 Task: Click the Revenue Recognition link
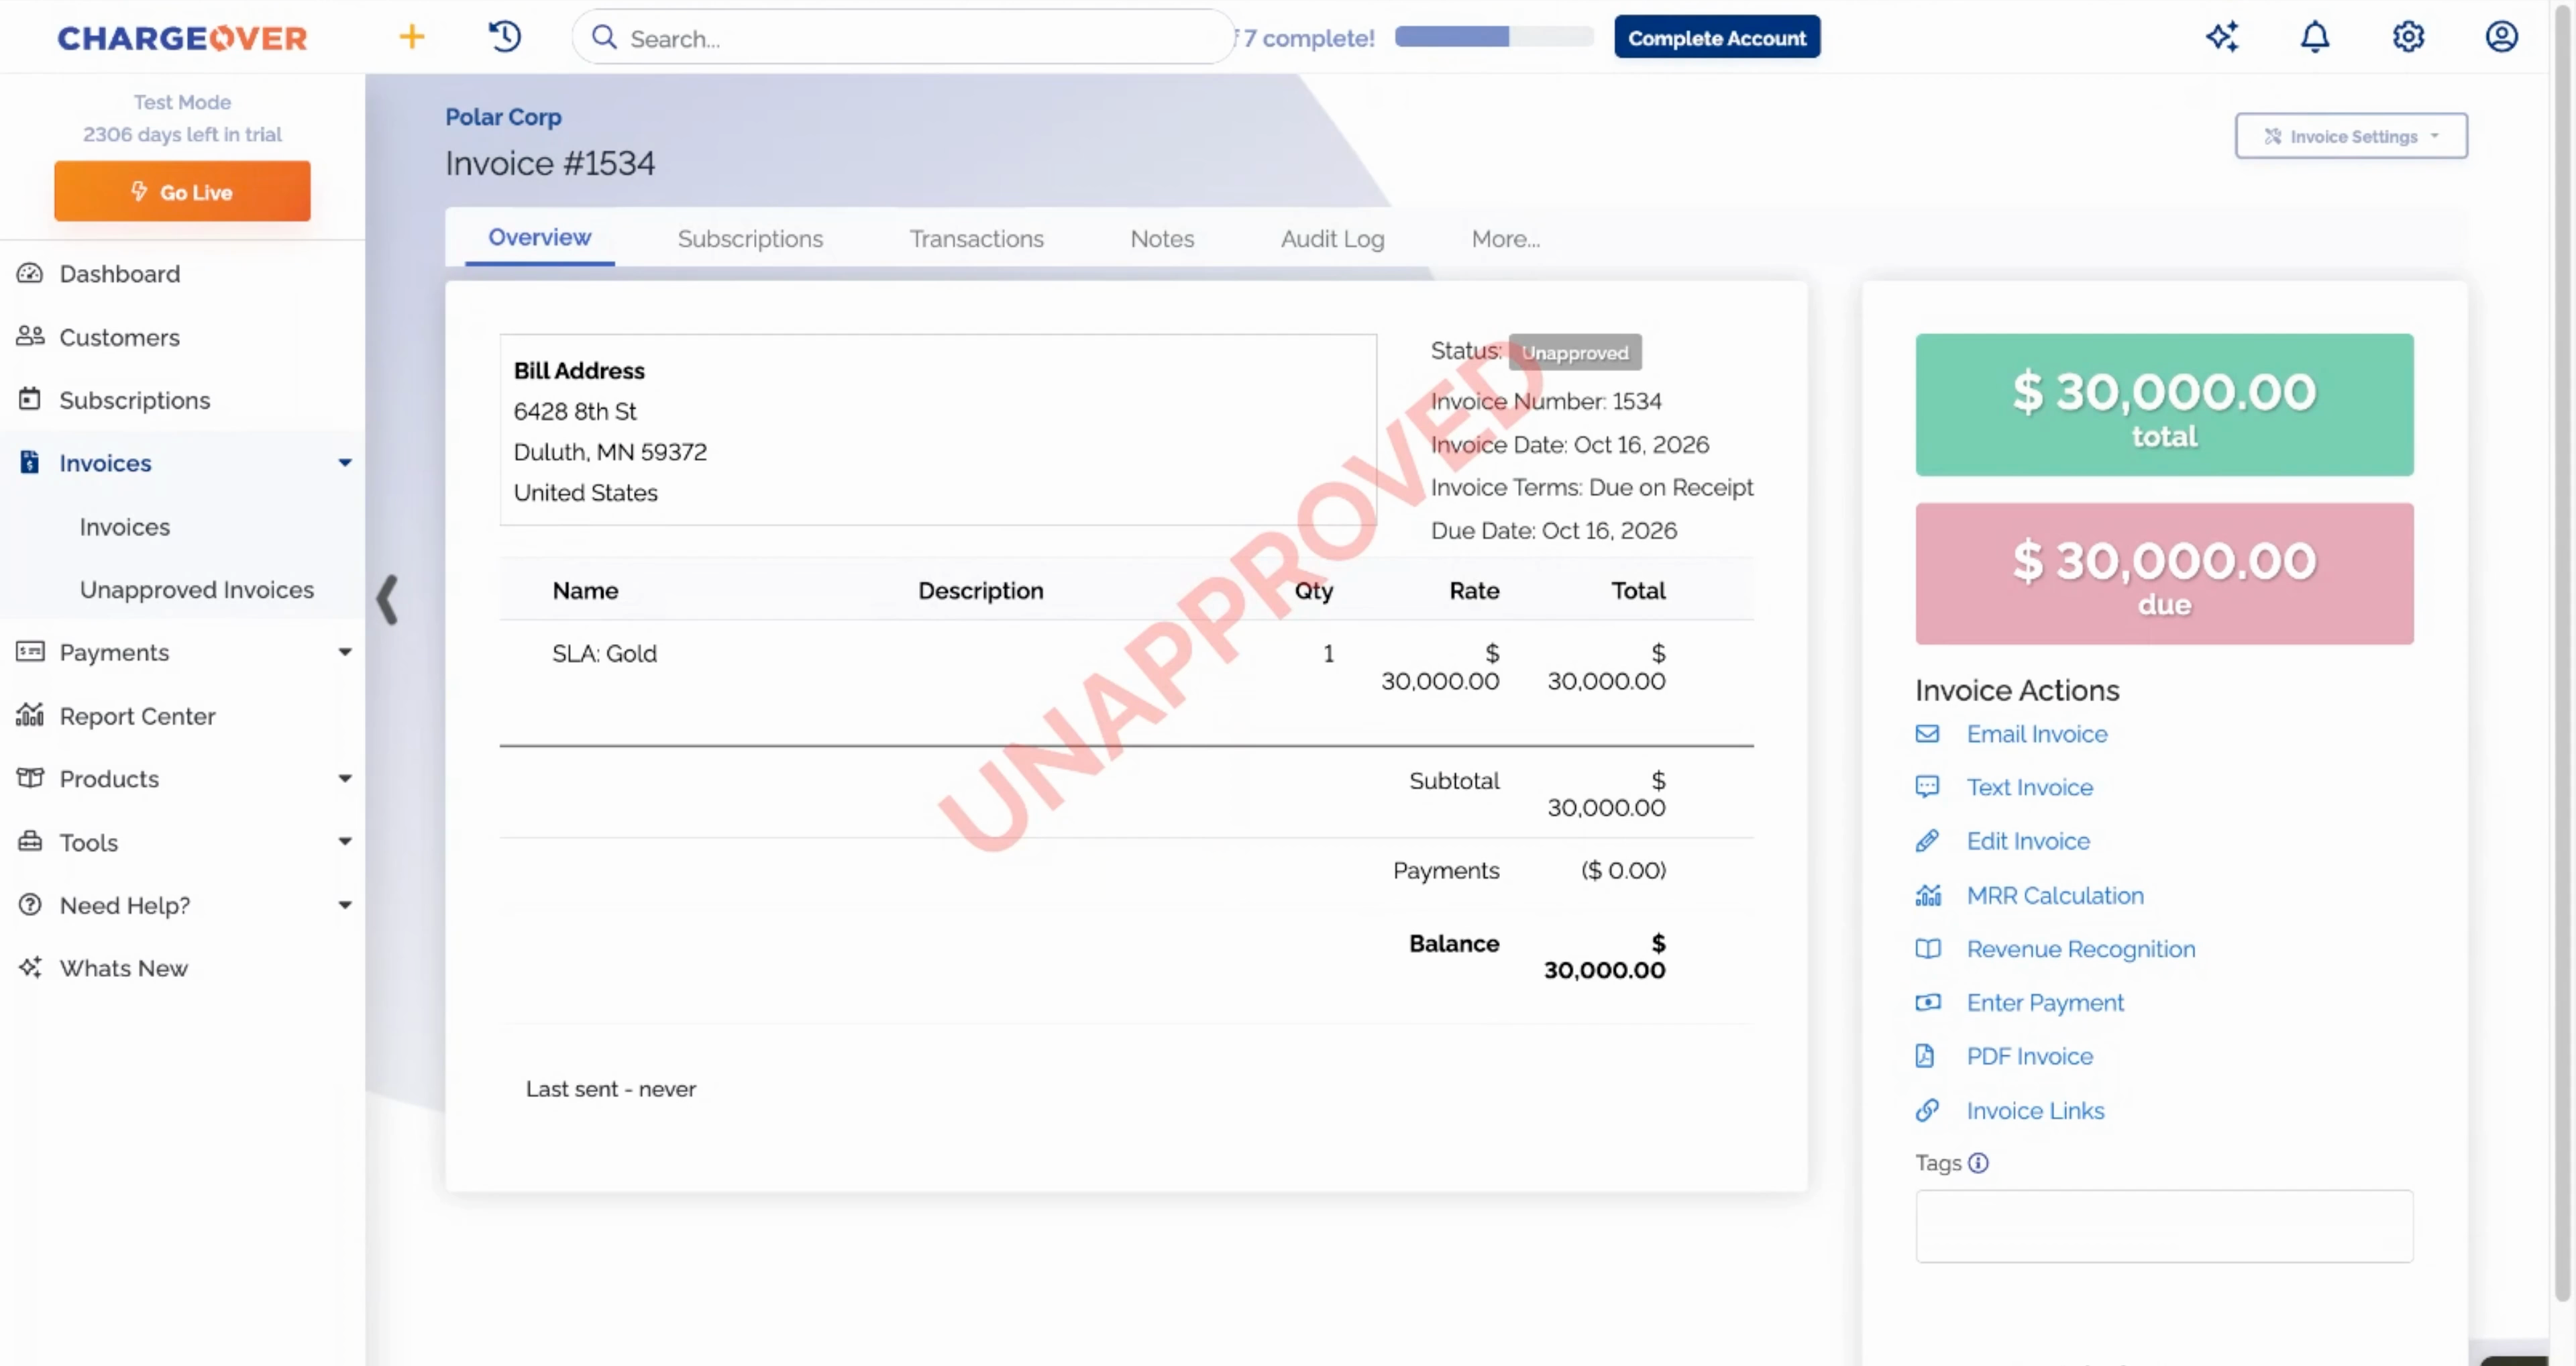tap(2080, 949)
